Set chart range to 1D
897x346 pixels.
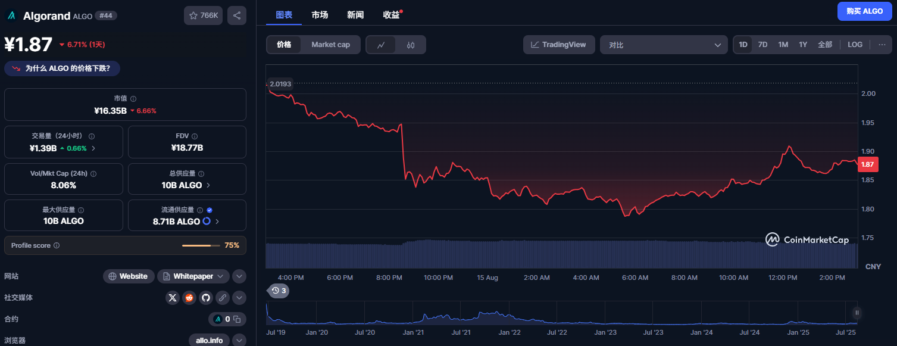pyautogui.click(x=743, y=45)
